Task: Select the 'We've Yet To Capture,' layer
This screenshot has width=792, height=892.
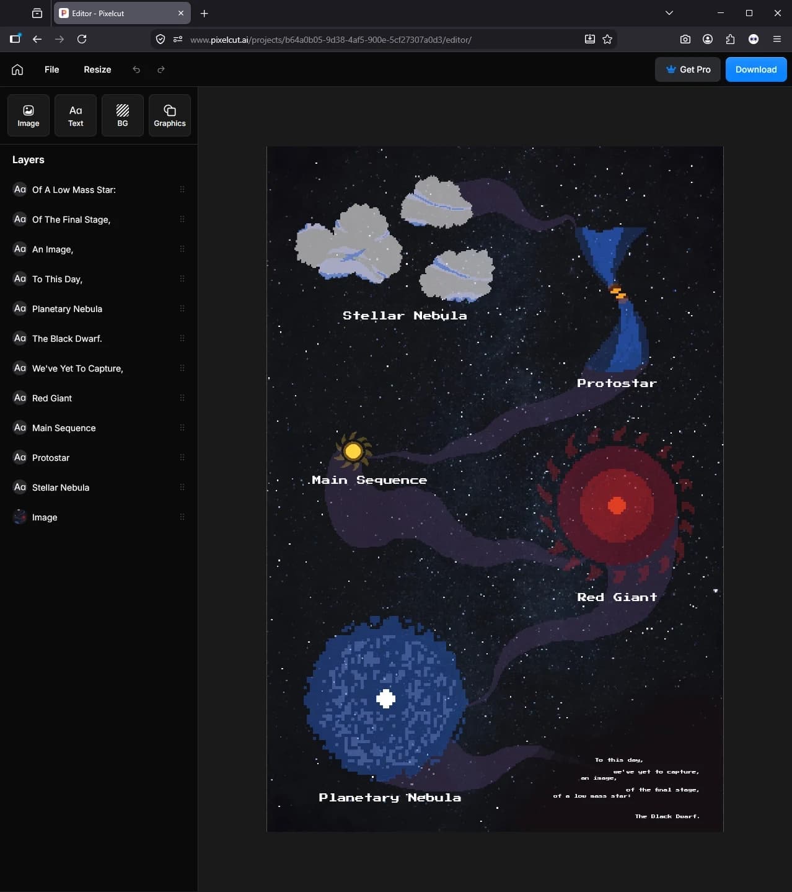Action: pyautogui.click(x=99, y=368)
